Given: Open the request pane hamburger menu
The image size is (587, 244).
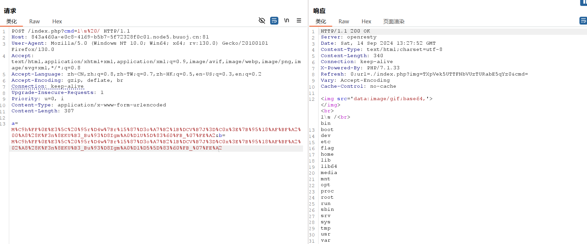Looking at the screenshot, I should point(299,21).
